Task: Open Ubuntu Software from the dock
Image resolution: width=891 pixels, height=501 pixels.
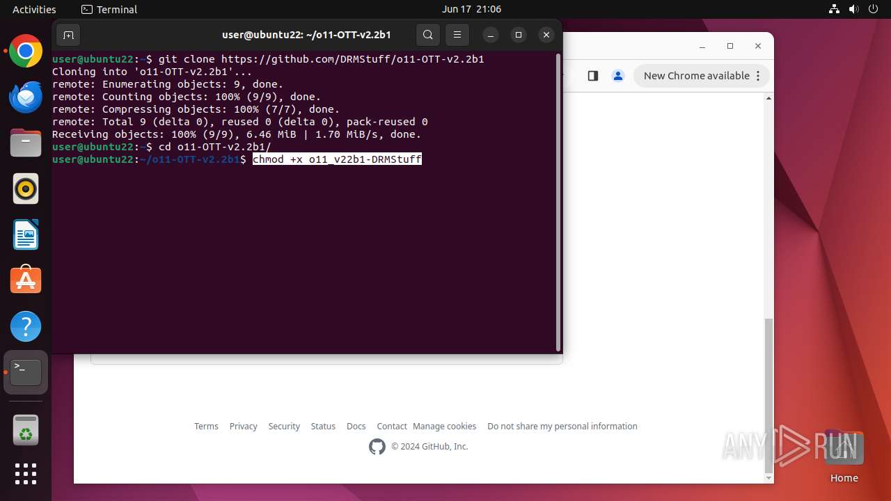Action: [26, 280]
